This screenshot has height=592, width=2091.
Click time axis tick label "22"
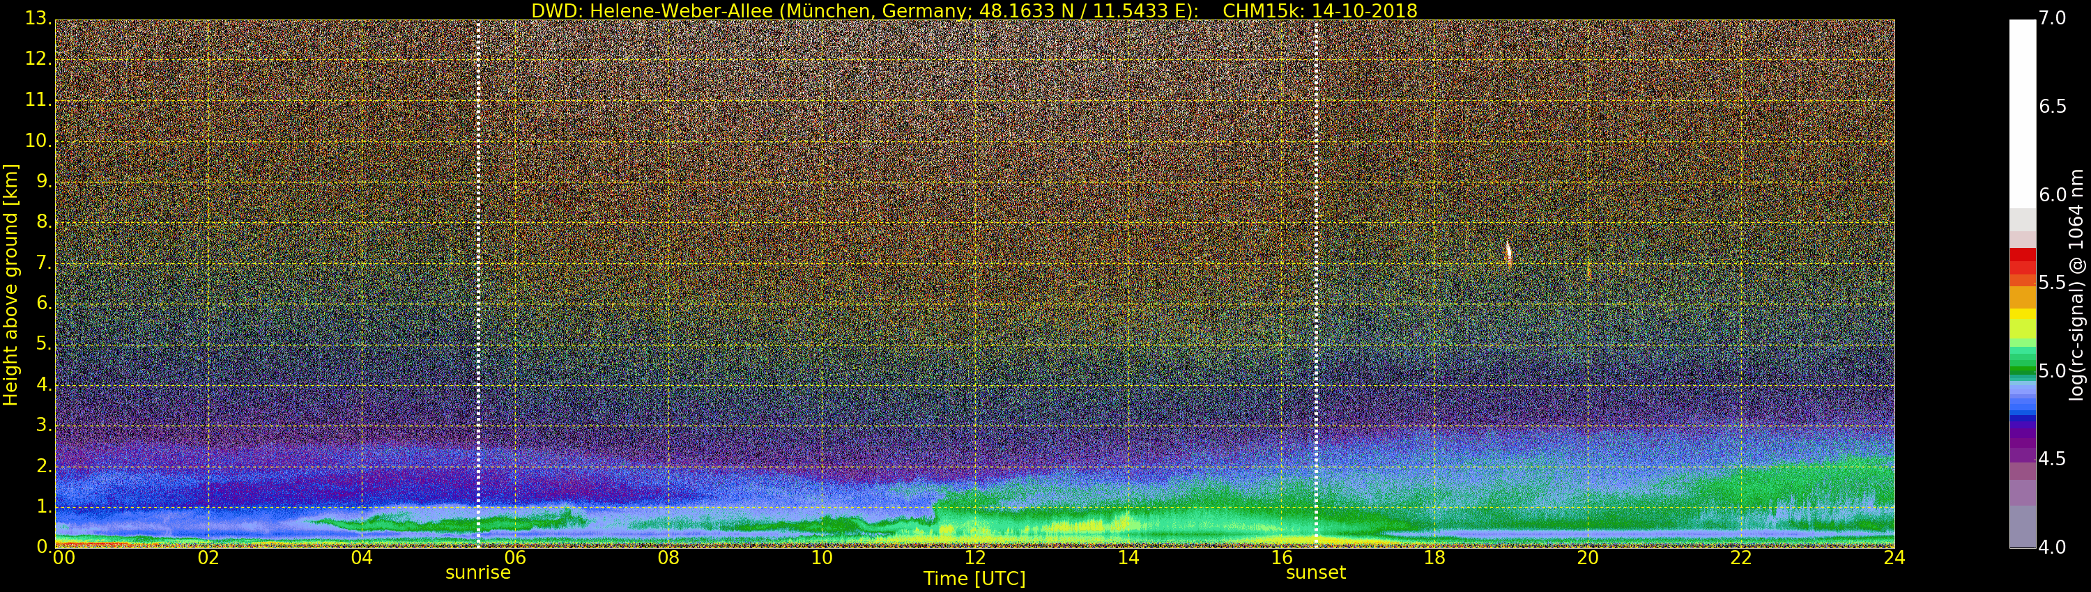coord(1742,558)
